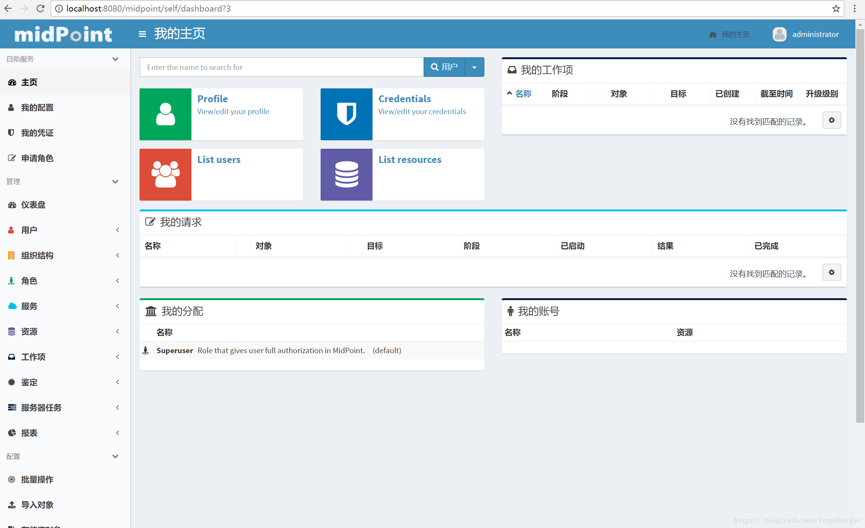Open gear settings in 我的工作项 panel

[x=831, y=120]
